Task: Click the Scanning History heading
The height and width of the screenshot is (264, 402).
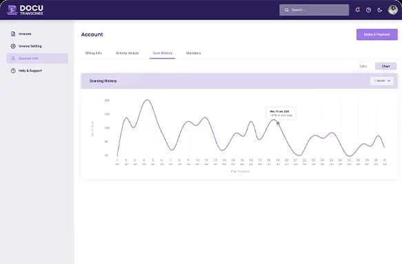Action: pos(103,80)
